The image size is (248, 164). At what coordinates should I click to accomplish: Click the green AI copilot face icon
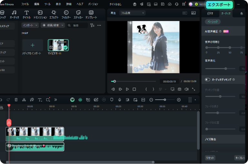pos(72,100)
